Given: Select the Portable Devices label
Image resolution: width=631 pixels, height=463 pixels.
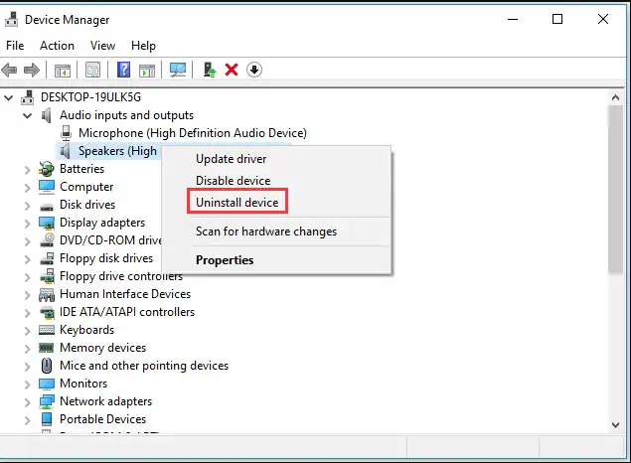Looking at the screenshot, I should [102, 419].
